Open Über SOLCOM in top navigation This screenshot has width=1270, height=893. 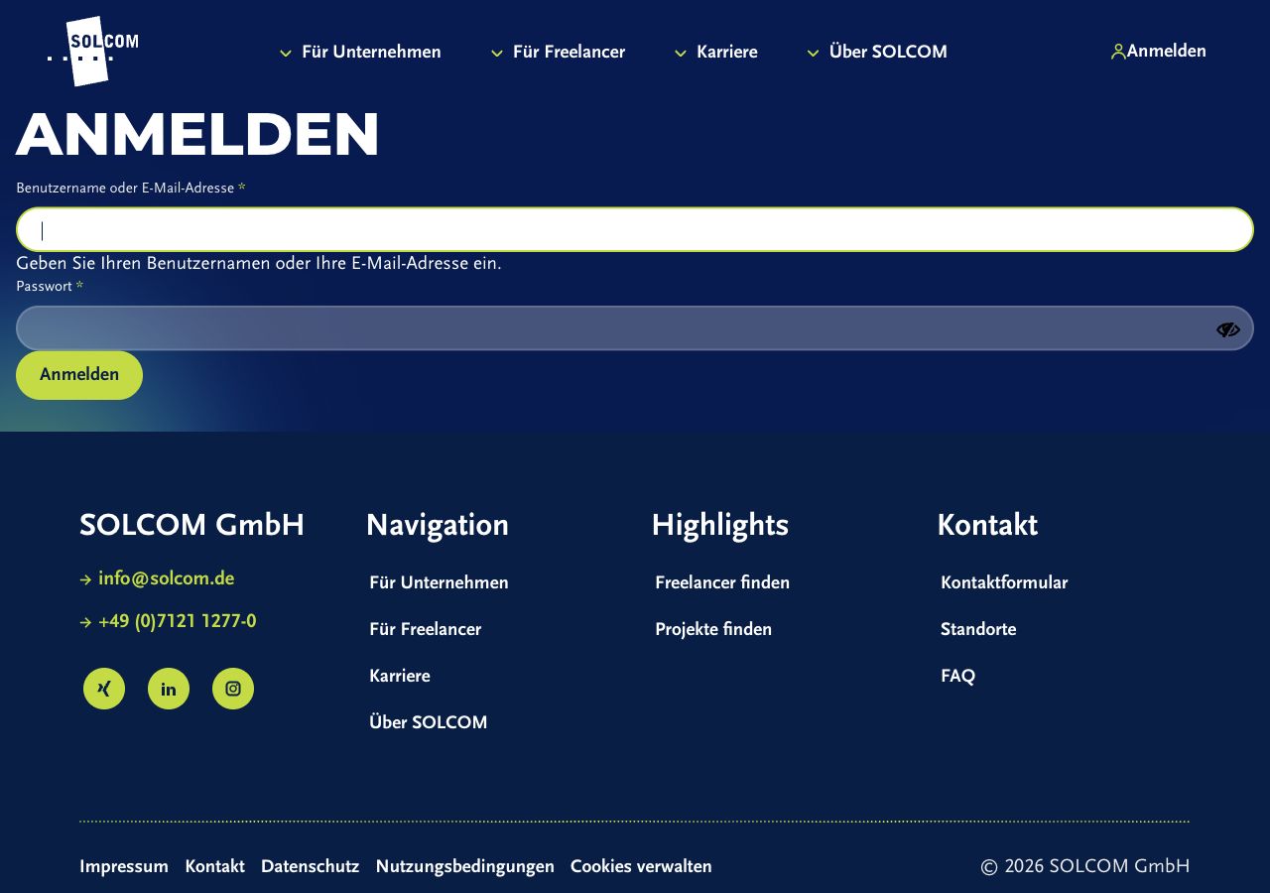point(888,52)
